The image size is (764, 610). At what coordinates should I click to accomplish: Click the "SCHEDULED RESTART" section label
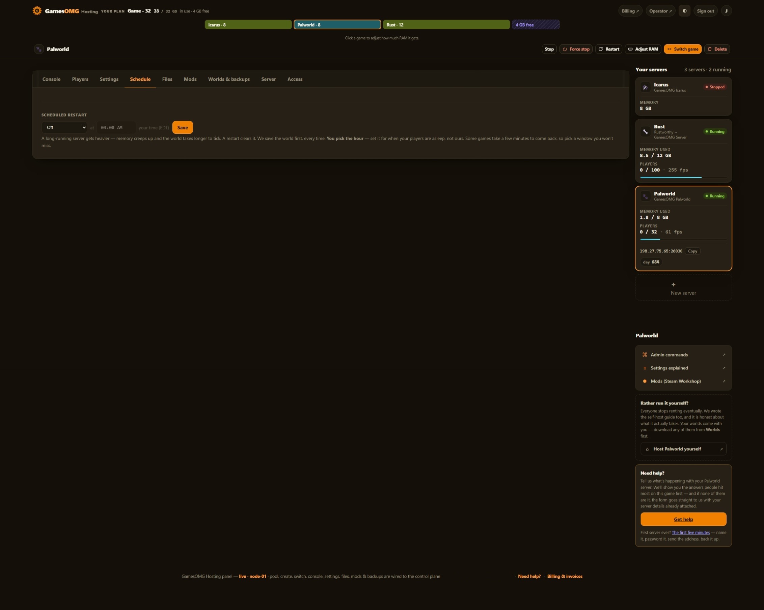(64, 115)
